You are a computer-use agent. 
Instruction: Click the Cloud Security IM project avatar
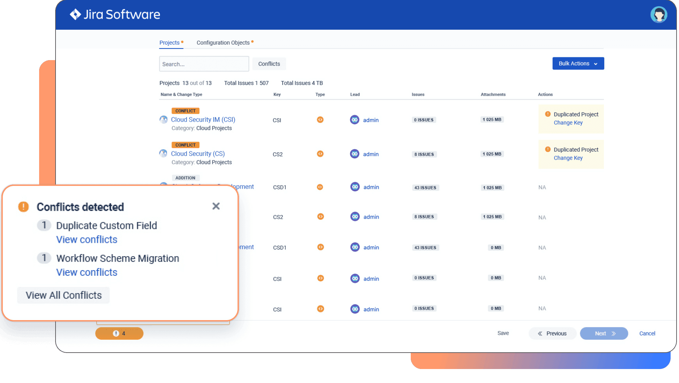(x=163, y=120)
